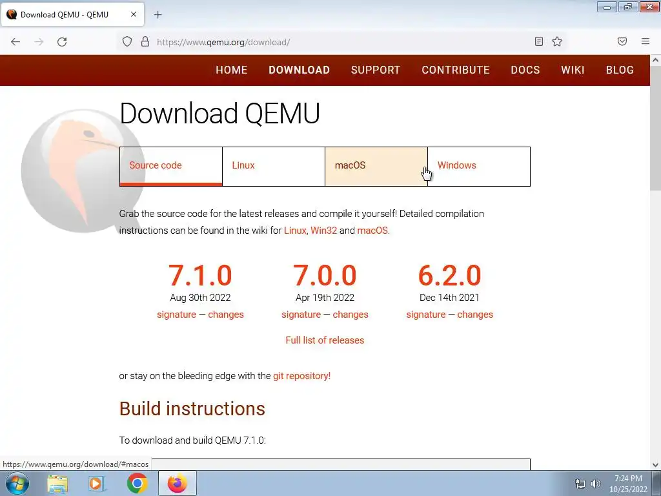Download QEMU version 7.1.0

pos(200,275)
